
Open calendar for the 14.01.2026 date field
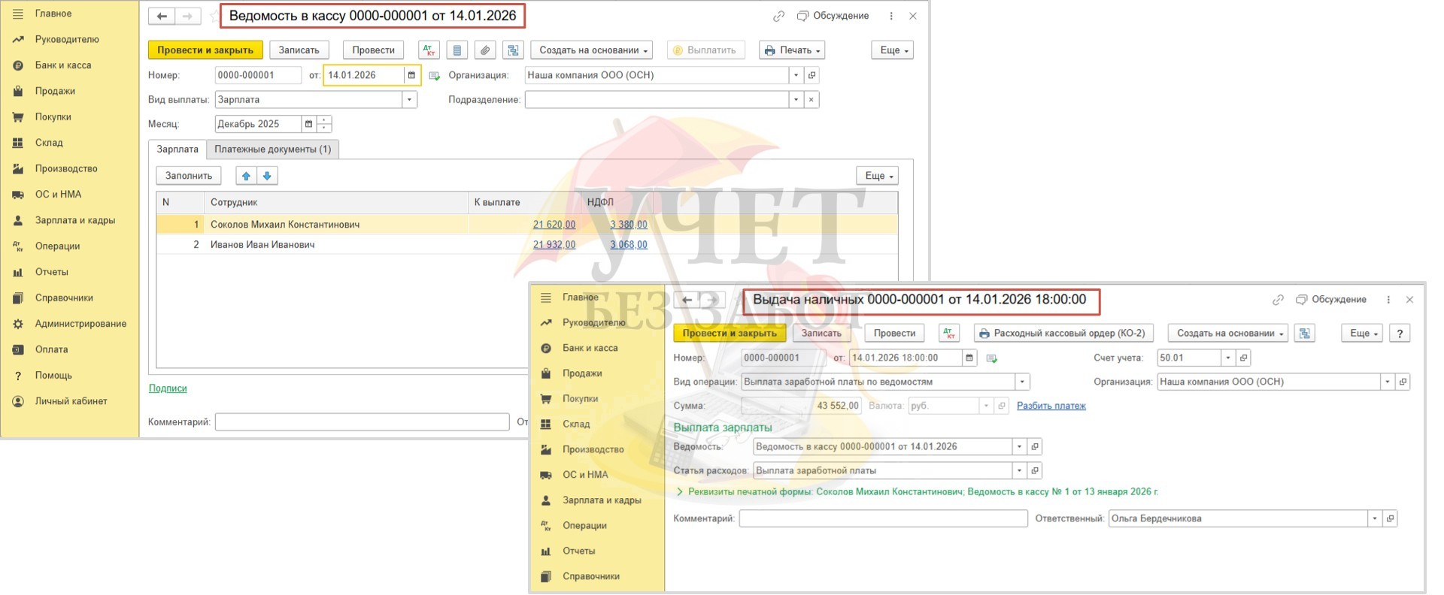coord(411,75)
